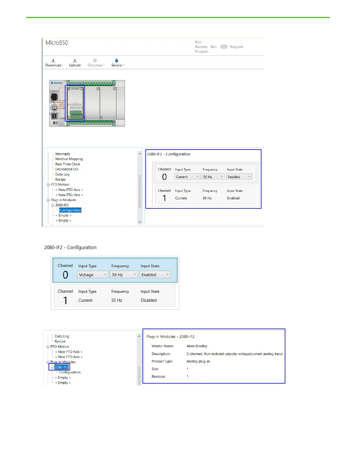Collapse the Plug-in Modules tree node

pos(48,200)
